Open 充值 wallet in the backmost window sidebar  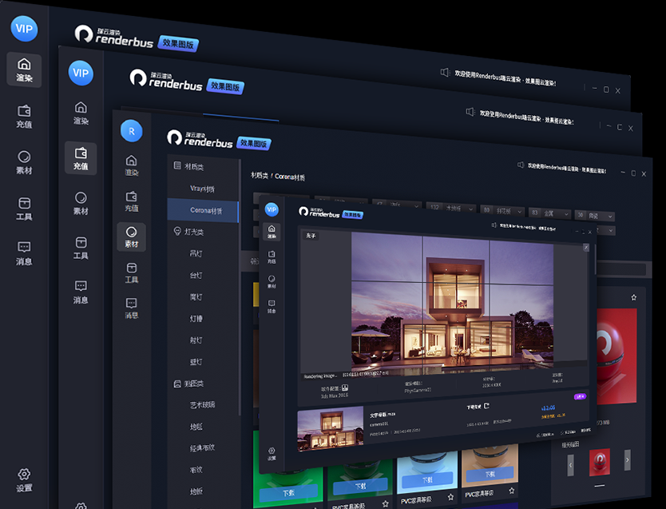coord(24,117)
